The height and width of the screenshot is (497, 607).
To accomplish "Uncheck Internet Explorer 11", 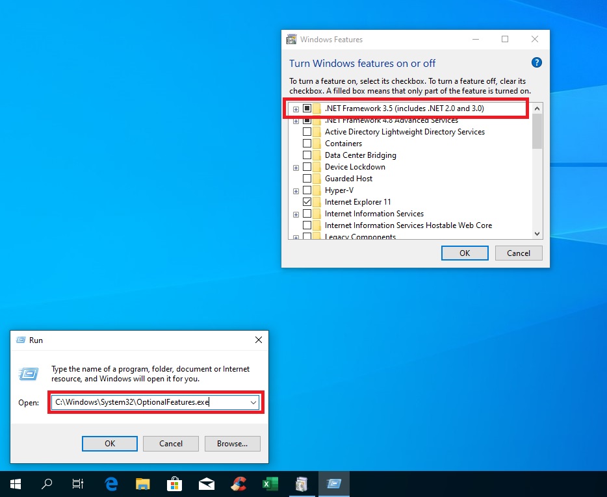I will tap(307, 201).
